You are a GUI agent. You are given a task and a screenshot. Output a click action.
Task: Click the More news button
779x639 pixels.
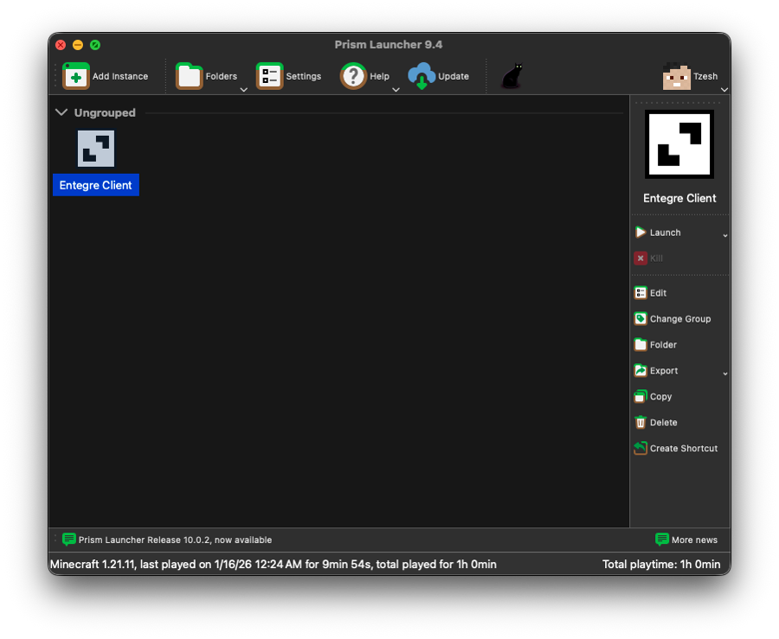tap(686, 539)
